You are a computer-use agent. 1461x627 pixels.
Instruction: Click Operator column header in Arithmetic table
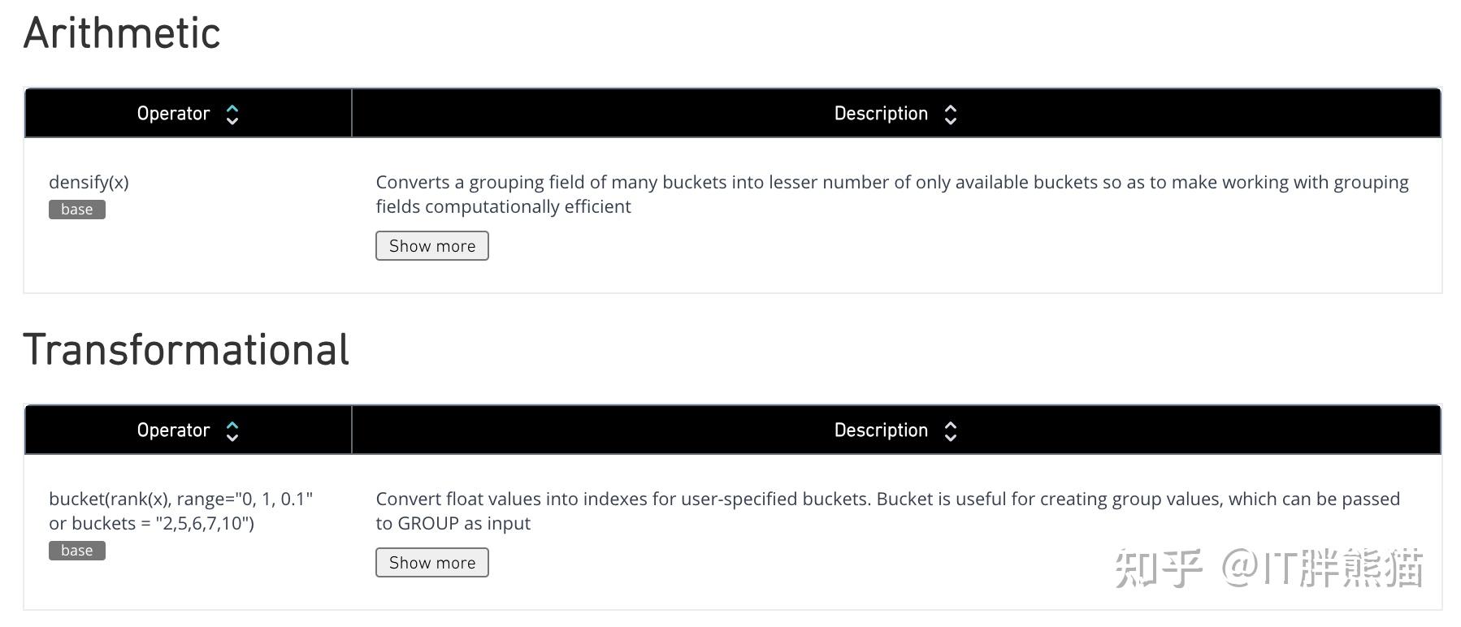tap(173, 114)
